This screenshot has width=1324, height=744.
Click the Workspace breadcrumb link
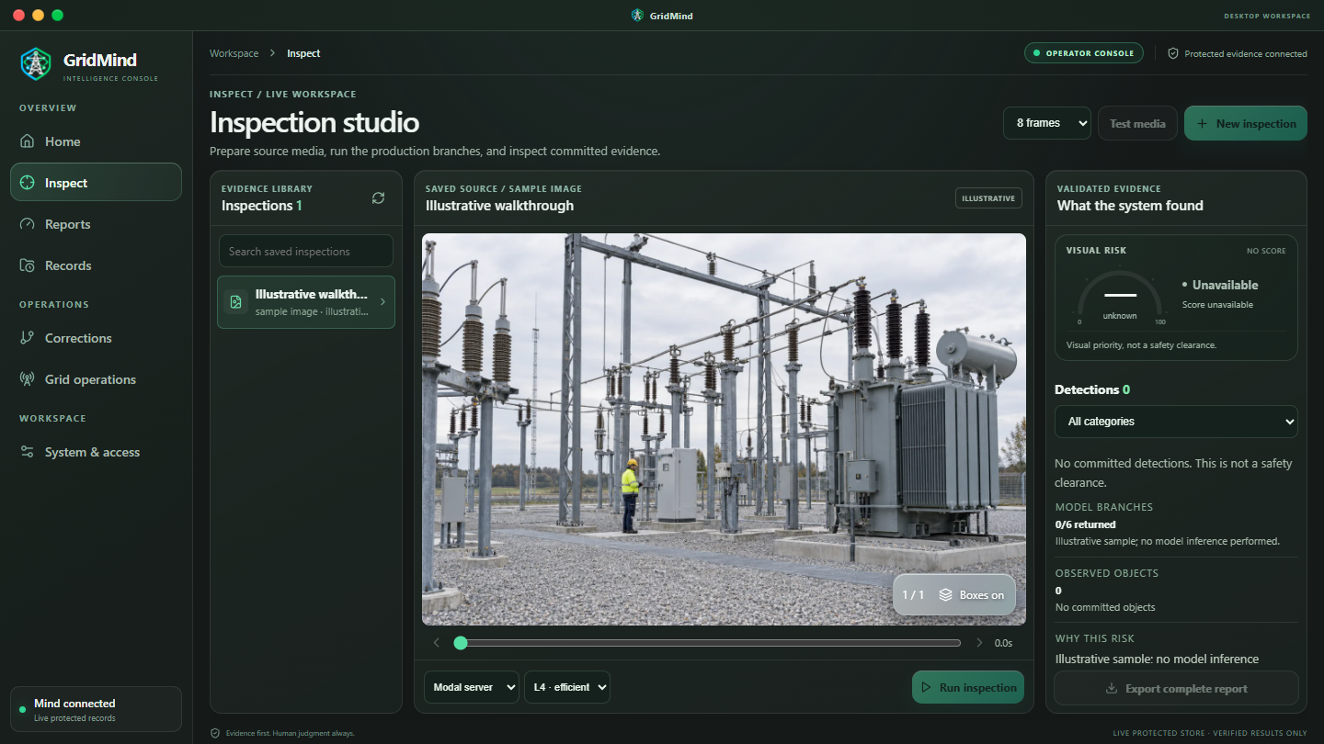(234, 53)
